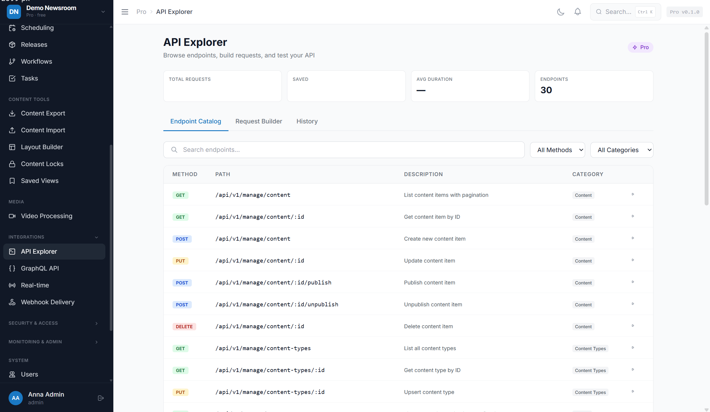Screen dimensions: 710x412
Task: Click the play arrow for Create new content item
Action: (633, 238)
